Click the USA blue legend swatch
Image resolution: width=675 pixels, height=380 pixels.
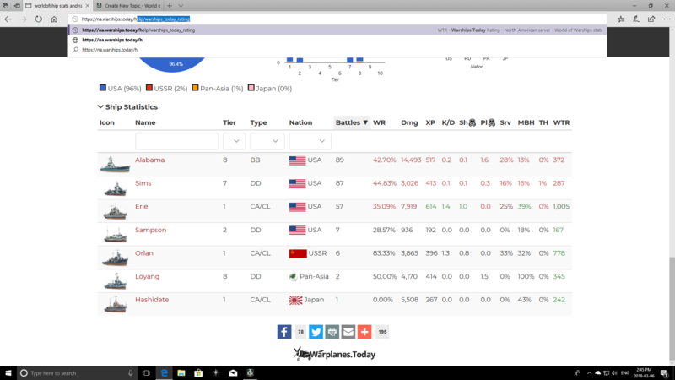tap(103, 88)
